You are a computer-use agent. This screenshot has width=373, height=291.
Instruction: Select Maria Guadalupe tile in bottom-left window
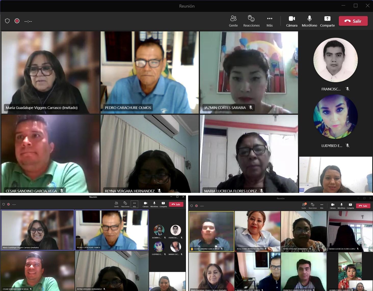[x=38, y=230]
